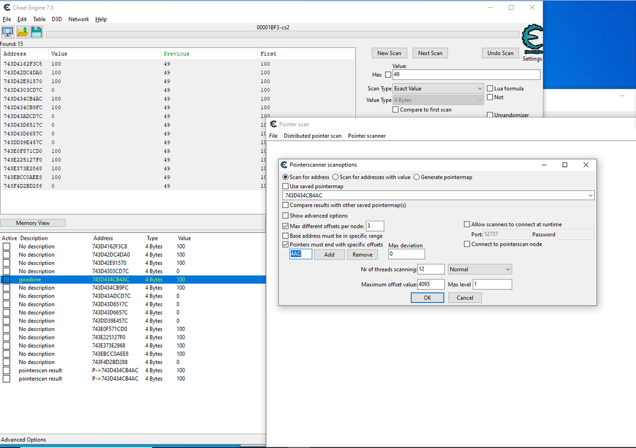Expand the address dropdown 743D434CB4AC
This screenshot has height=448, width=636.
[x=590, y=195]
